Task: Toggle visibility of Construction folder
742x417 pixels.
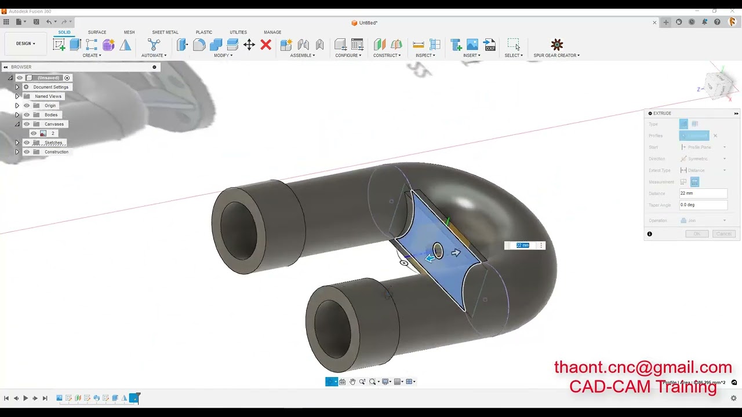Action: pyautogui.click(x=27, y=152)
